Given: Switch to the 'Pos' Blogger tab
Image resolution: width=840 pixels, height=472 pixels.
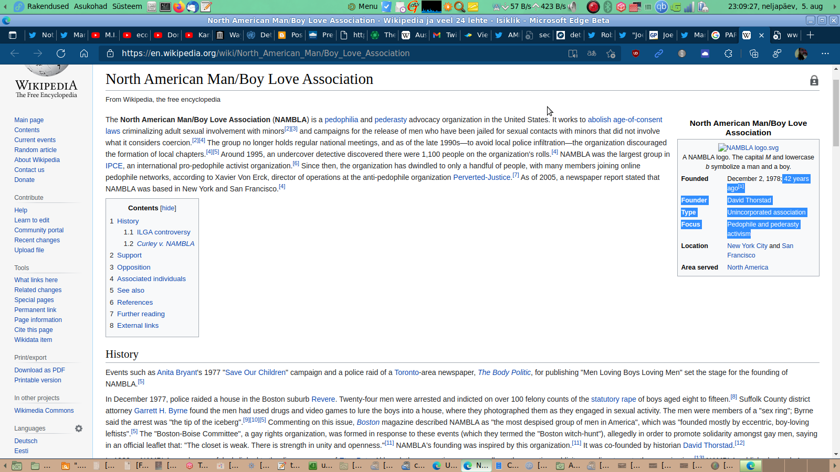Looking at the screenshot, I should 290,35.
